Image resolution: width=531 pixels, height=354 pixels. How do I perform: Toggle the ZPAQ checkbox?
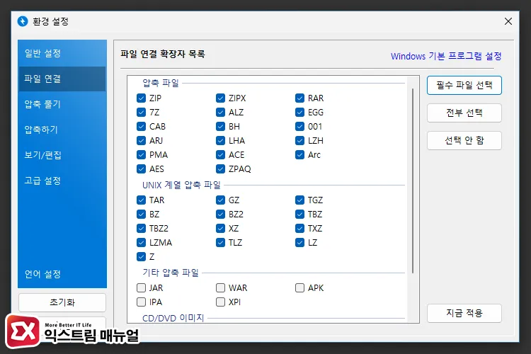[x=220, y=169]
